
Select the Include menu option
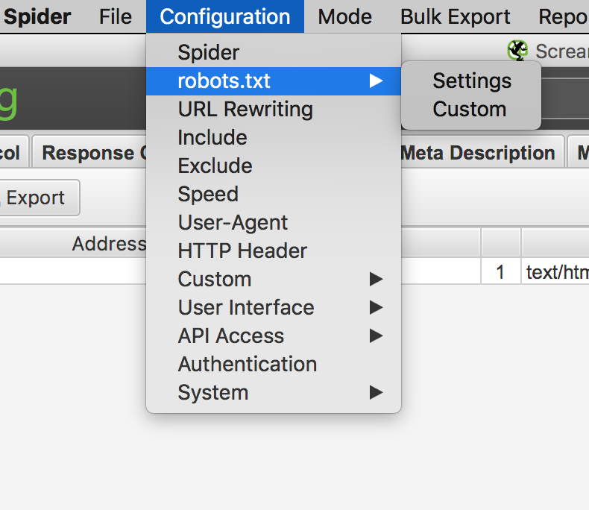[212, 137]
